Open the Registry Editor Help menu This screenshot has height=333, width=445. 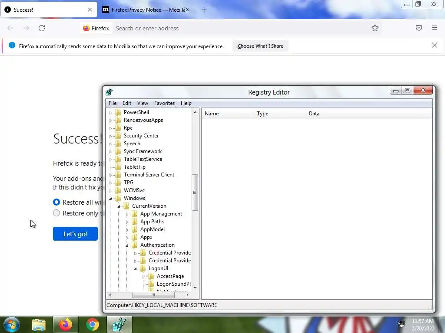pyautogui.click(x=186, y=103)
